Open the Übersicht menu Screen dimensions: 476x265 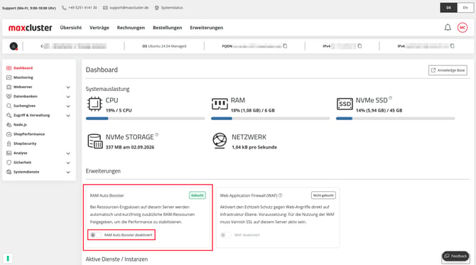[x=71, y=28]
